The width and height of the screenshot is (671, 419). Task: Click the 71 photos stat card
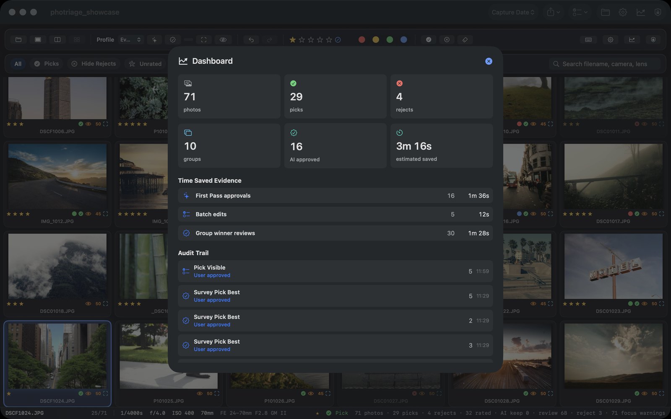click(x=229, y=96)
